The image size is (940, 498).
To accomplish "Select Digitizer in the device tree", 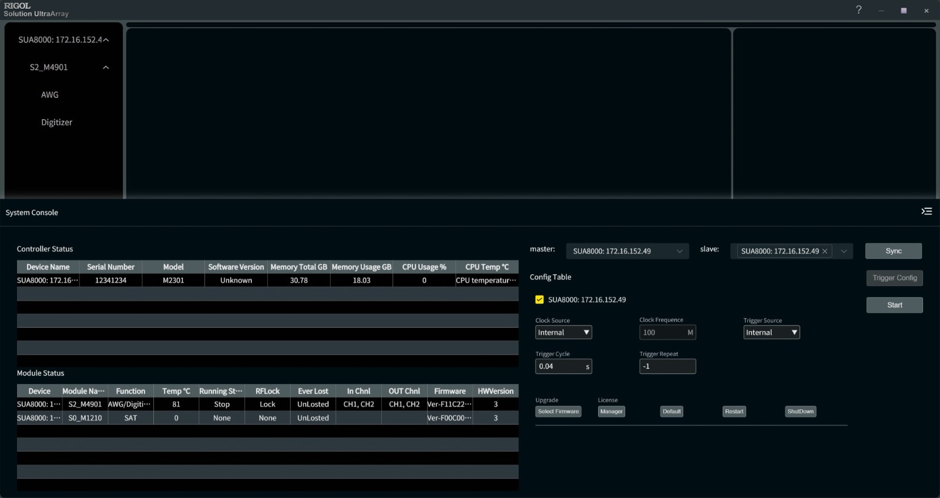I will click(56, 122).
